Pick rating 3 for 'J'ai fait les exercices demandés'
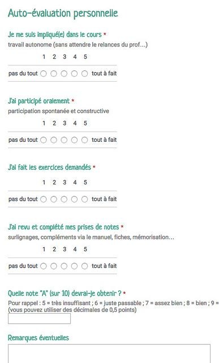The image size is (219, 363). pyautogui.click(x=64, y=199)
